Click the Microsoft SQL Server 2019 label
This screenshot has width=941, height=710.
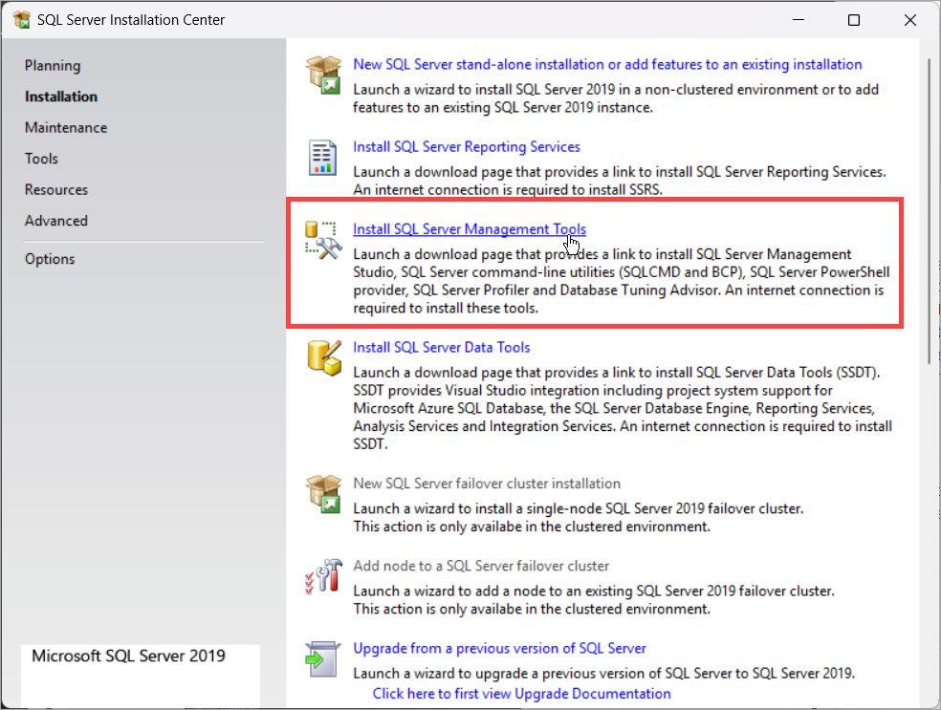128,656
